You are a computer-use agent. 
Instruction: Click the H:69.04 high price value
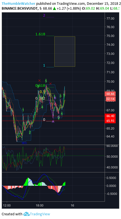[102, 9]
